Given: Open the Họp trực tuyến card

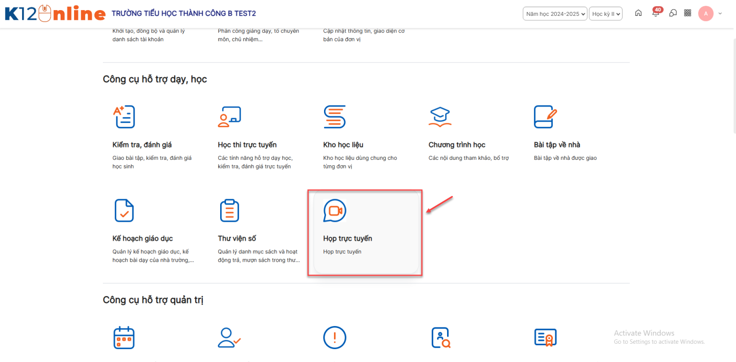Looking at the screenshot, I should [364, 233].
